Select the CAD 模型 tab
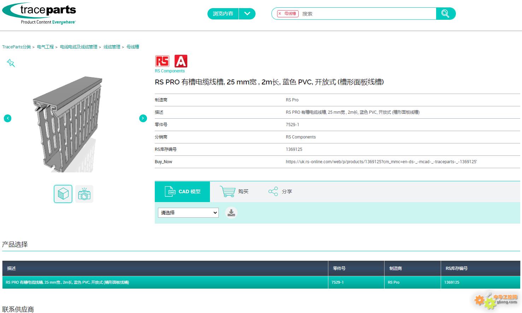Screen dimensions: 522x313 click(x=182, y=192)
